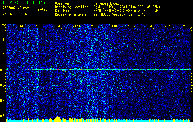This screenshot has width=193, height=122.
Task: Click the 2142 time marker
Action: pyautogui.click(x=40, y=26)
